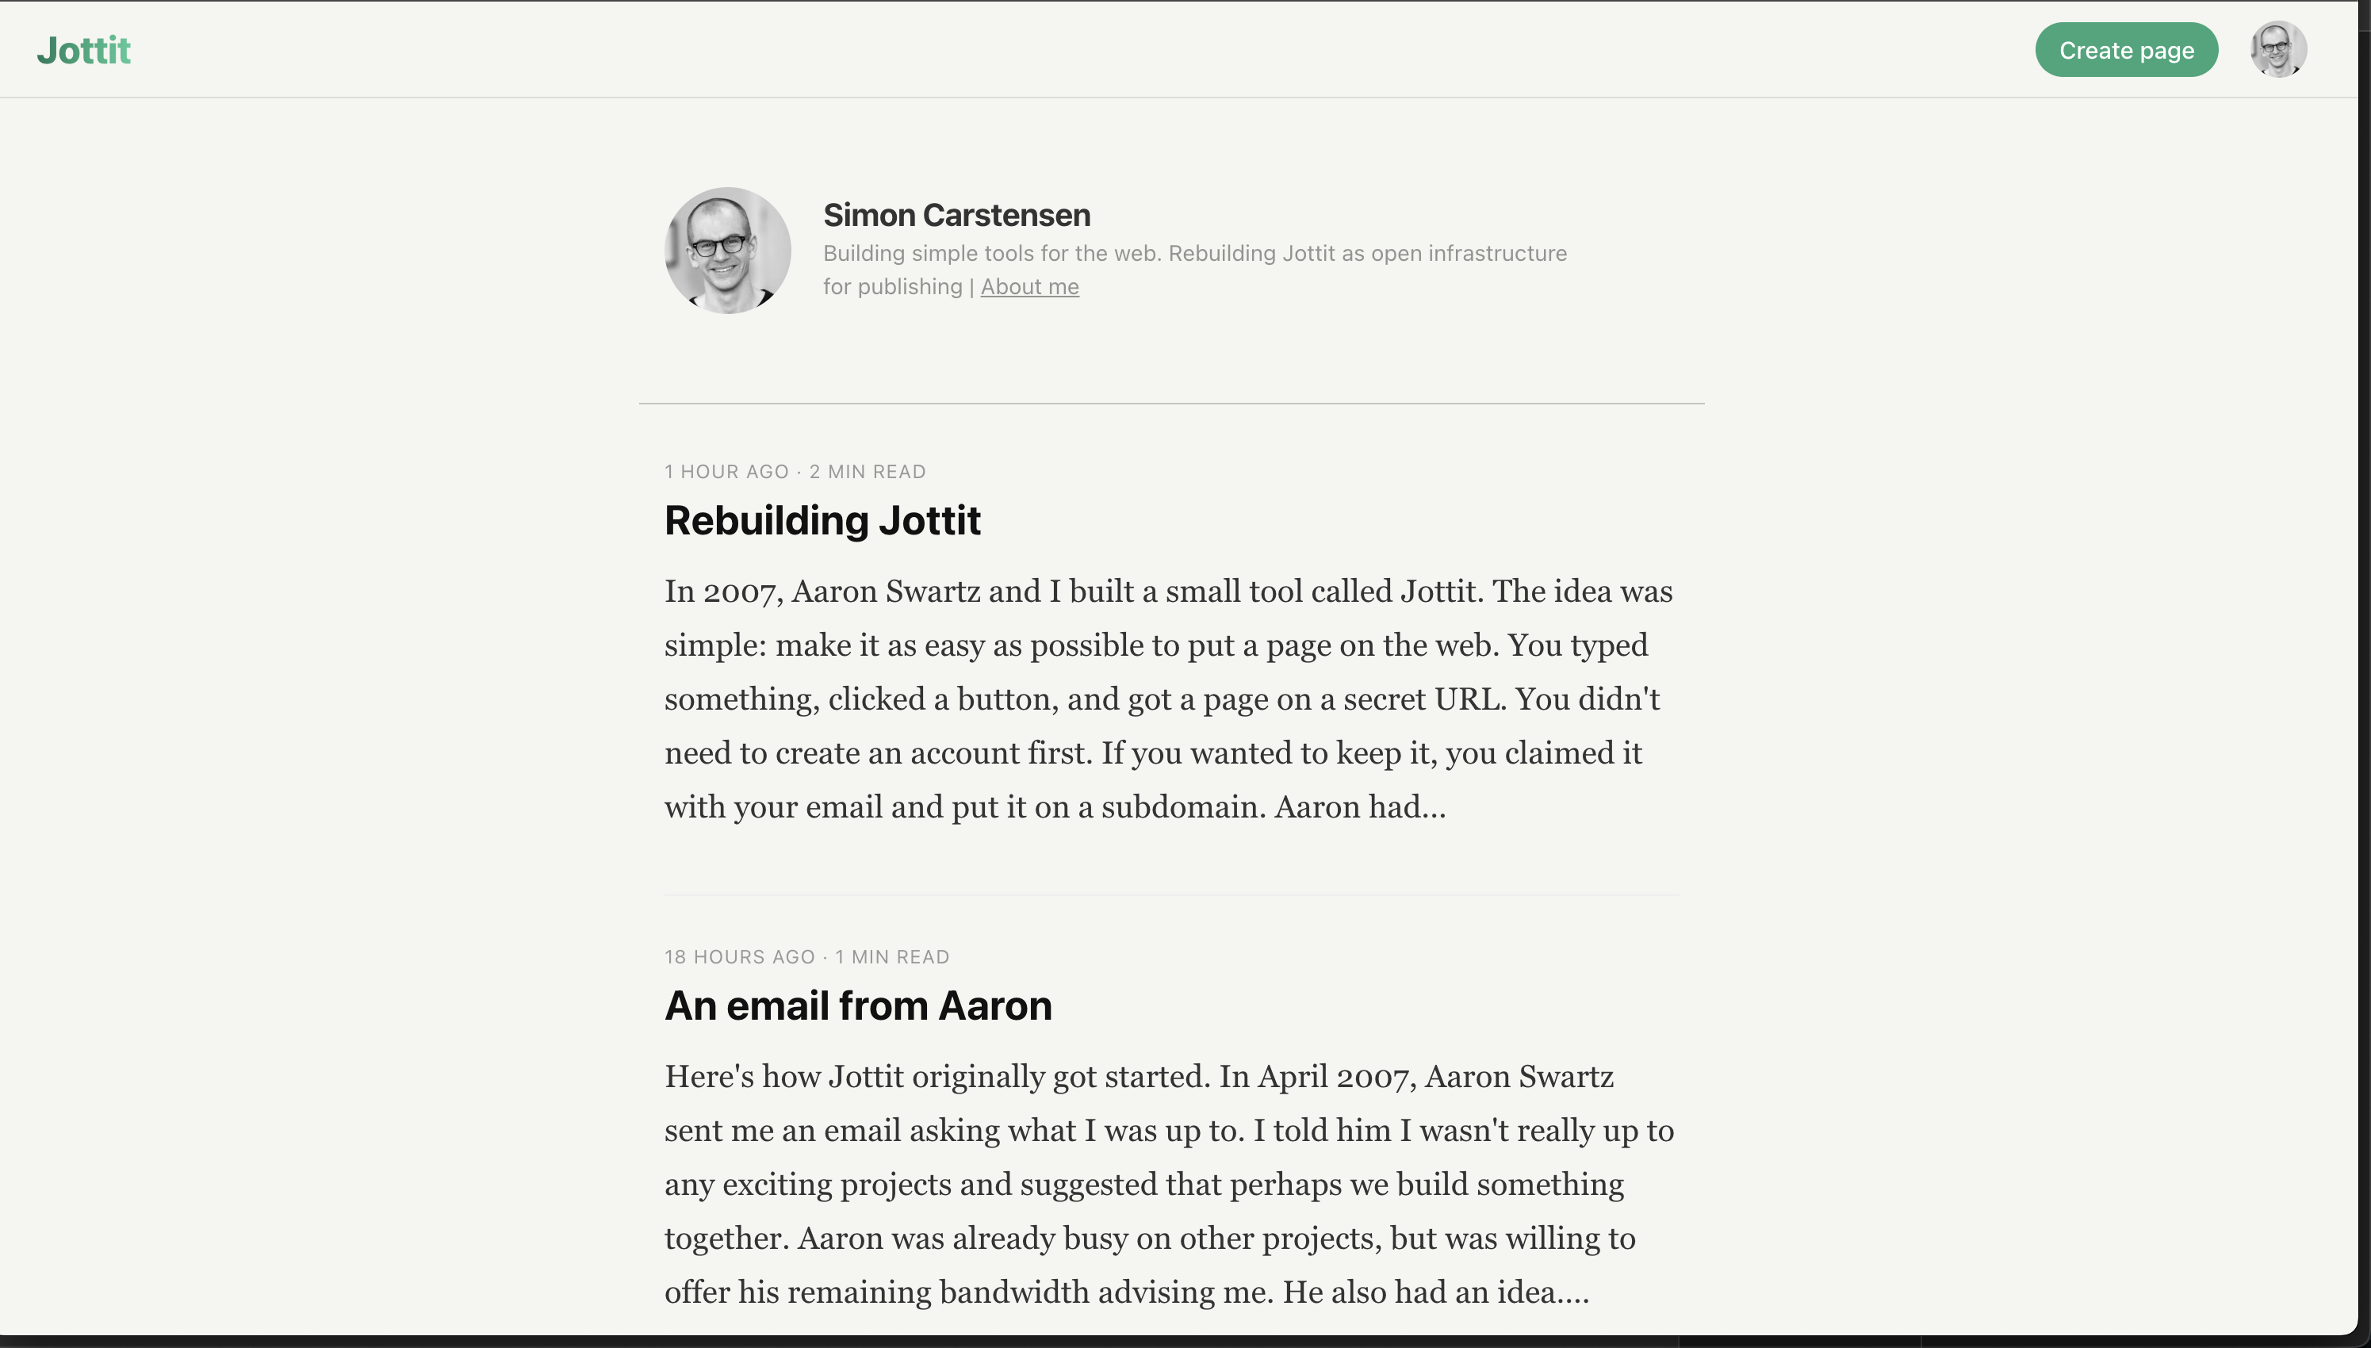Viewport: 2371px width, 1348px height.
Task: Click the An email from Aaron excerpt
Action: coord(1168,1184)
